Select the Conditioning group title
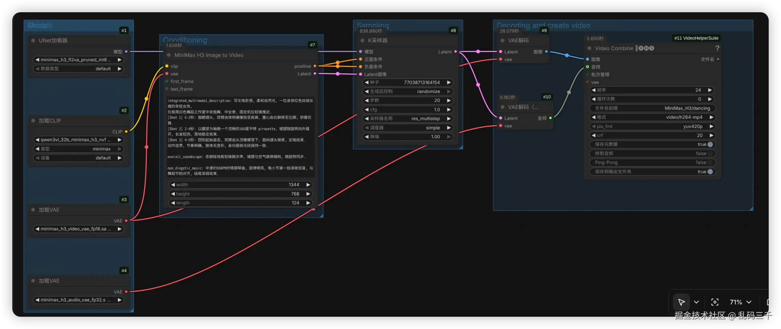This screenshot has height=329, width=781. [x=185, y=40]
